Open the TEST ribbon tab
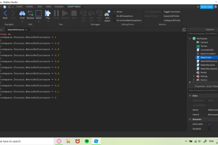Screen dimensions: 218x145 click(40, 7)
